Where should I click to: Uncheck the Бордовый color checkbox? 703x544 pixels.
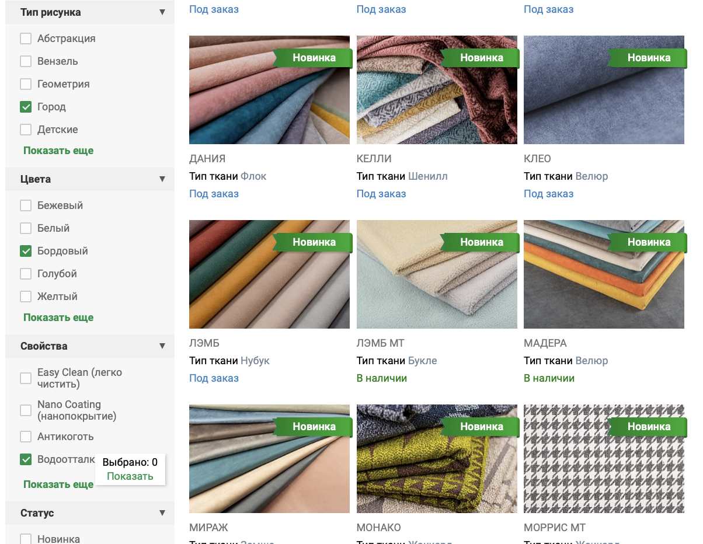coord(26,251)
